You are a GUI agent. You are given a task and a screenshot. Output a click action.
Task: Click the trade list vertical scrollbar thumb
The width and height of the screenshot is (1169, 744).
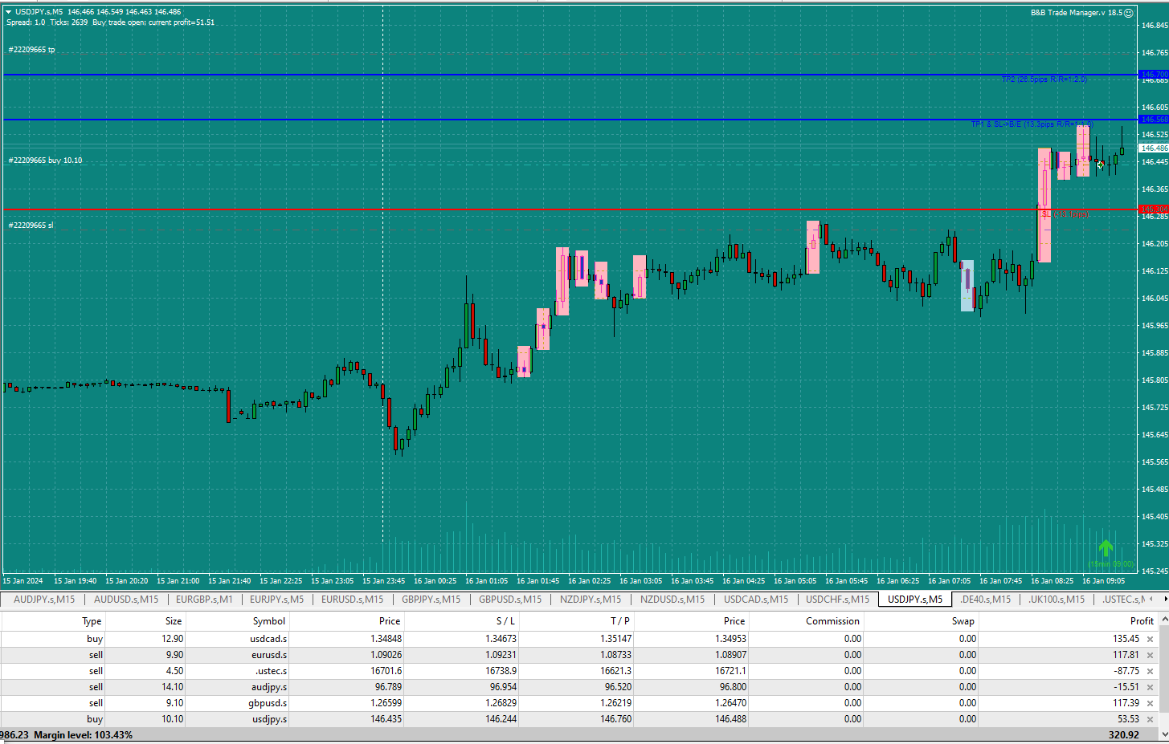tap(1163, 670)
